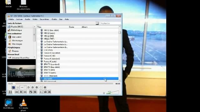Toggle shuffle (random) playback
Viewport: 200px width, 112px height.
(49, 92)
